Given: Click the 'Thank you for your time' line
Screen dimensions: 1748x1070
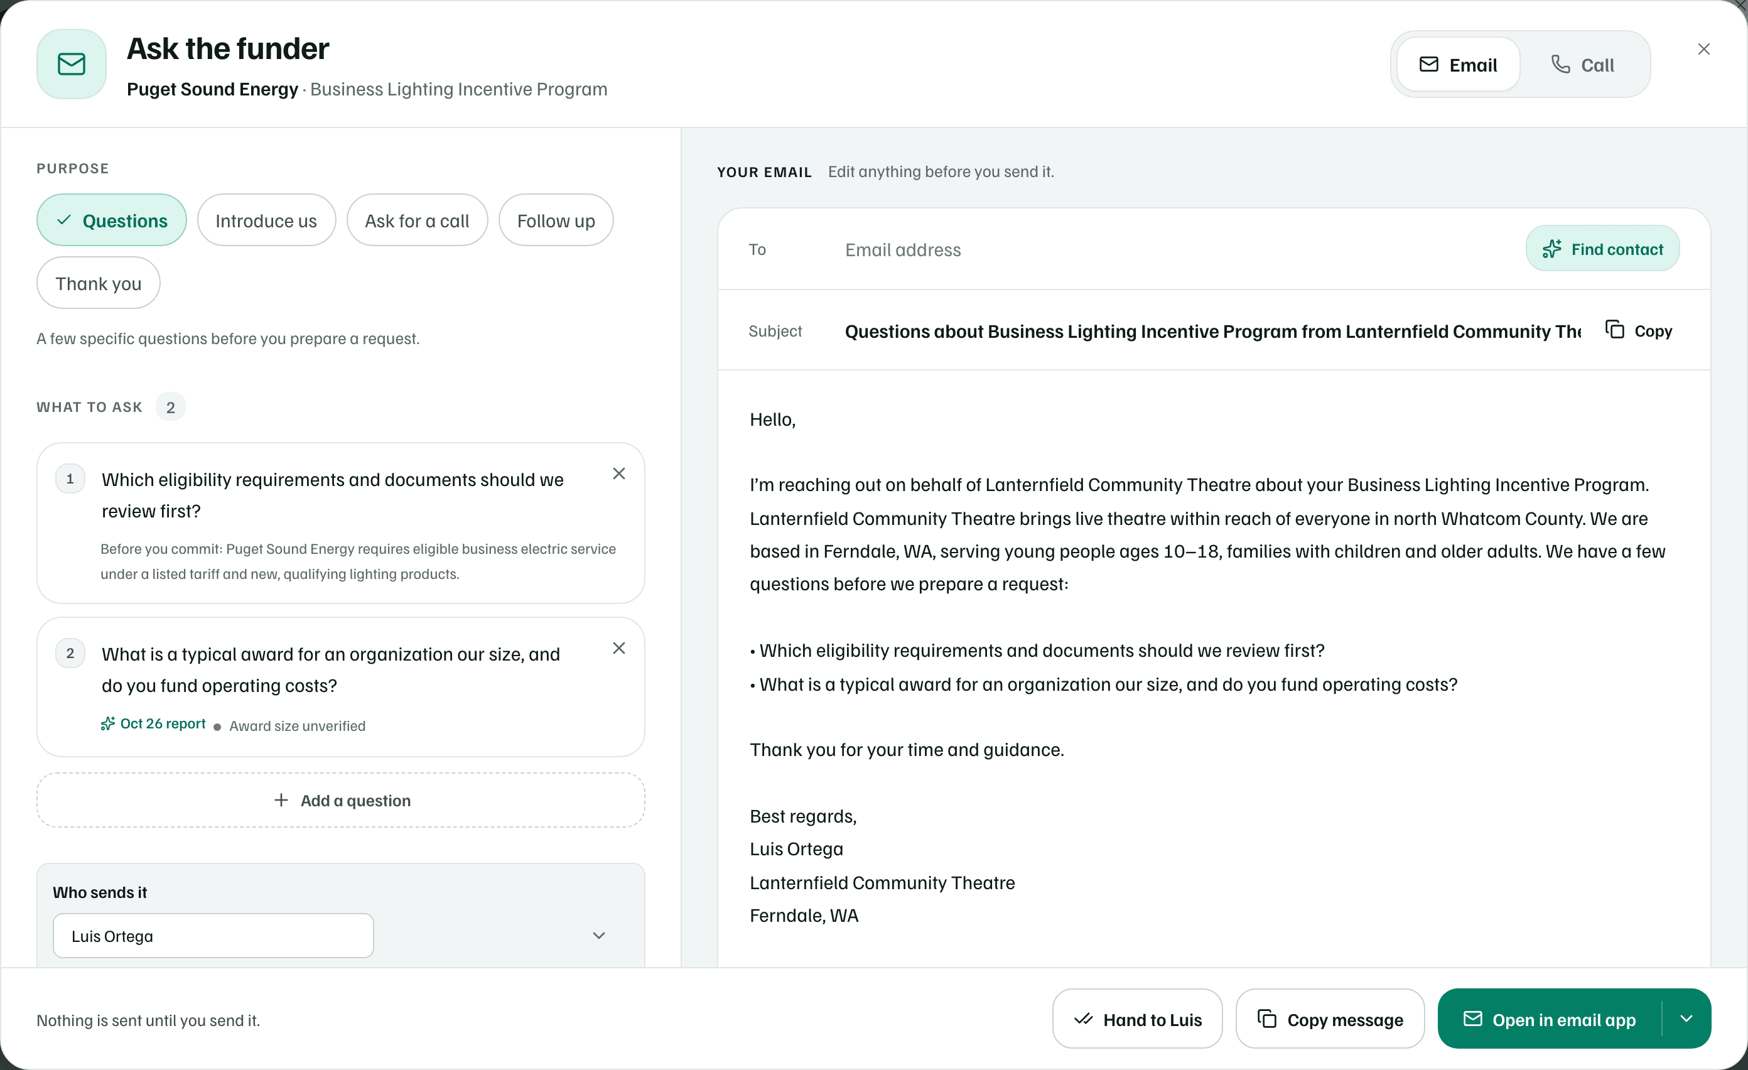Looking at the screenshot, I should point(907,749).
